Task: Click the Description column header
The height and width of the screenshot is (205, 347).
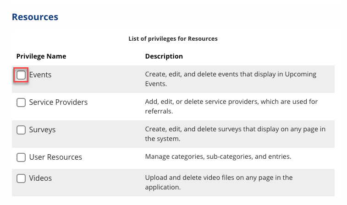Action: point(164,56)
